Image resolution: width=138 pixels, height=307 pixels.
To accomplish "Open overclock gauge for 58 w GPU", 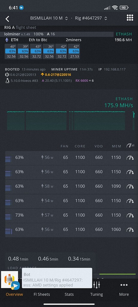I will pyautogui.click(x=130, y=186).
